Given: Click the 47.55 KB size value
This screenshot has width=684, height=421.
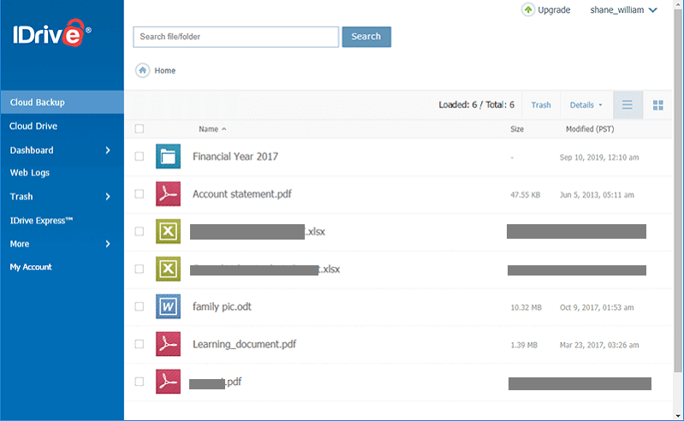Looking at the screenshot, I should [526, 195].
